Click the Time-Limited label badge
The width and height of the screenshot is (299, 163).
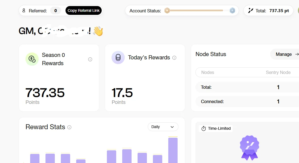coord(216,128)
